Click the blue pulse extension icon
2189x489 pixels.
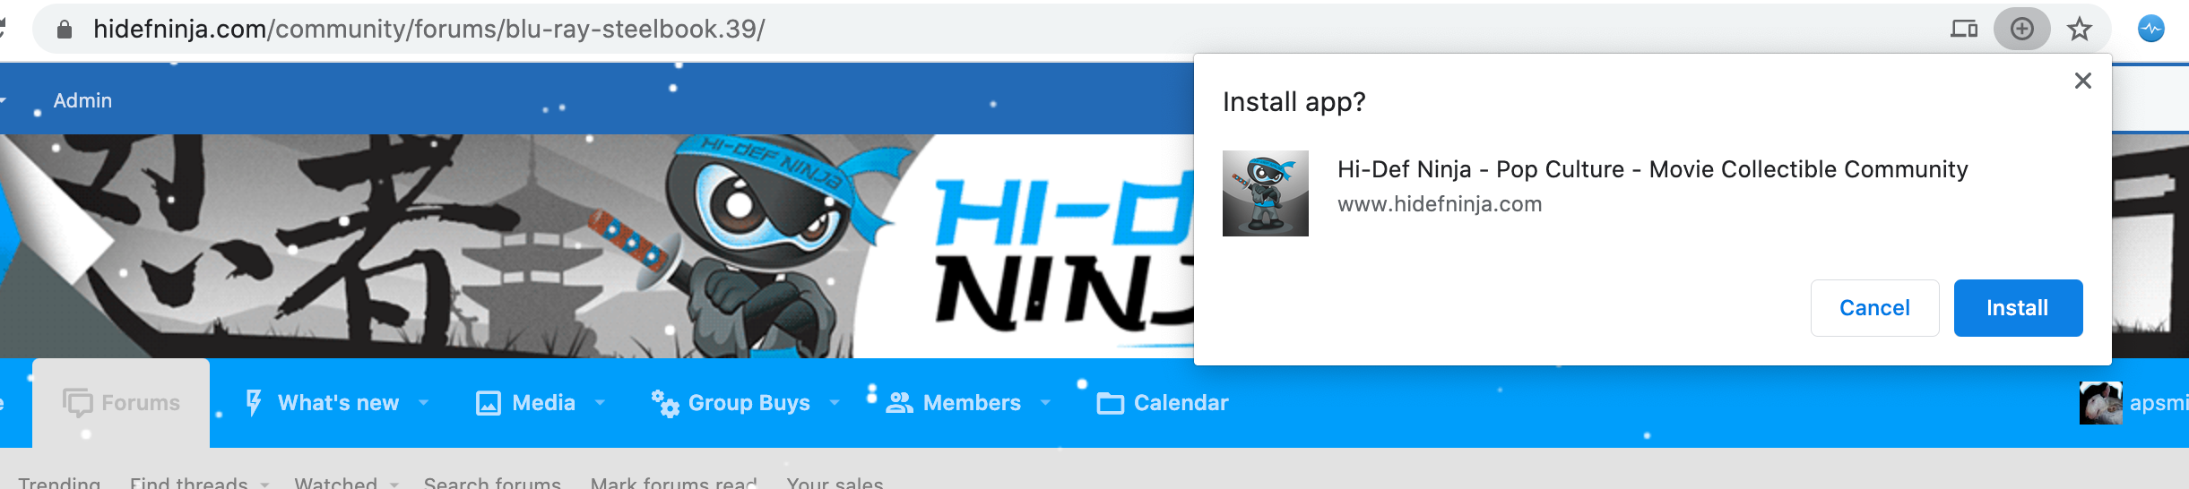2151,29
